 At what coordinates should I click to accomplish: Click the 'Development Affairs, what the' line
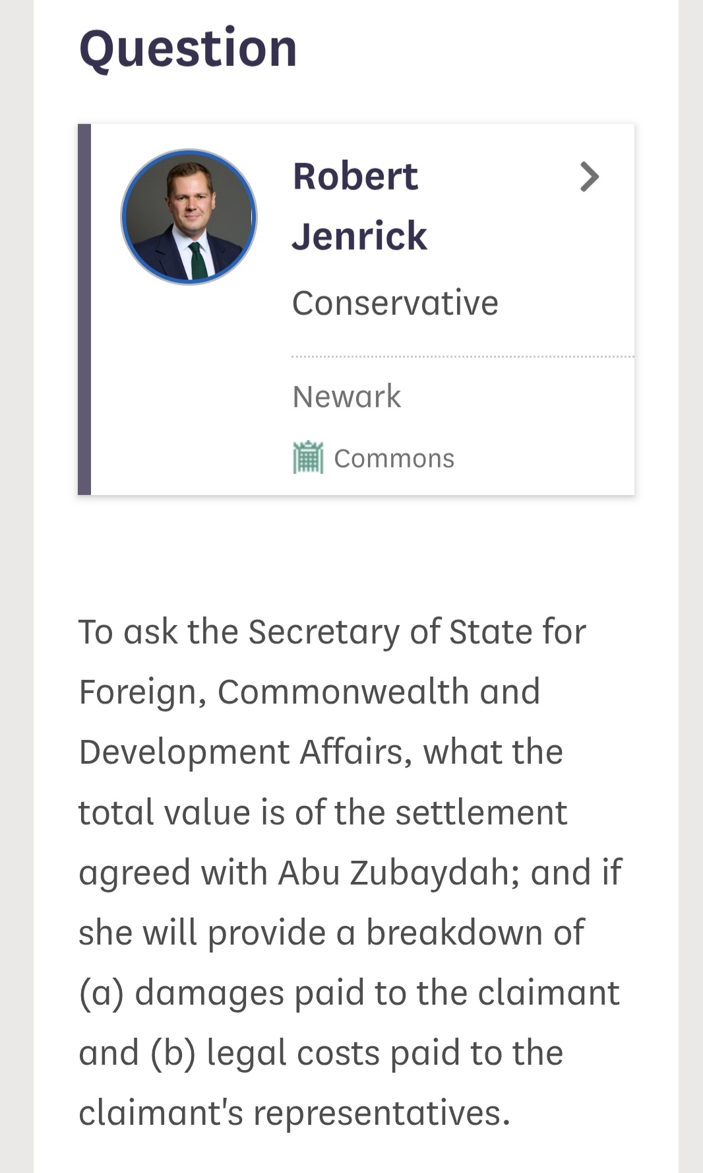[x=321, y=752]
